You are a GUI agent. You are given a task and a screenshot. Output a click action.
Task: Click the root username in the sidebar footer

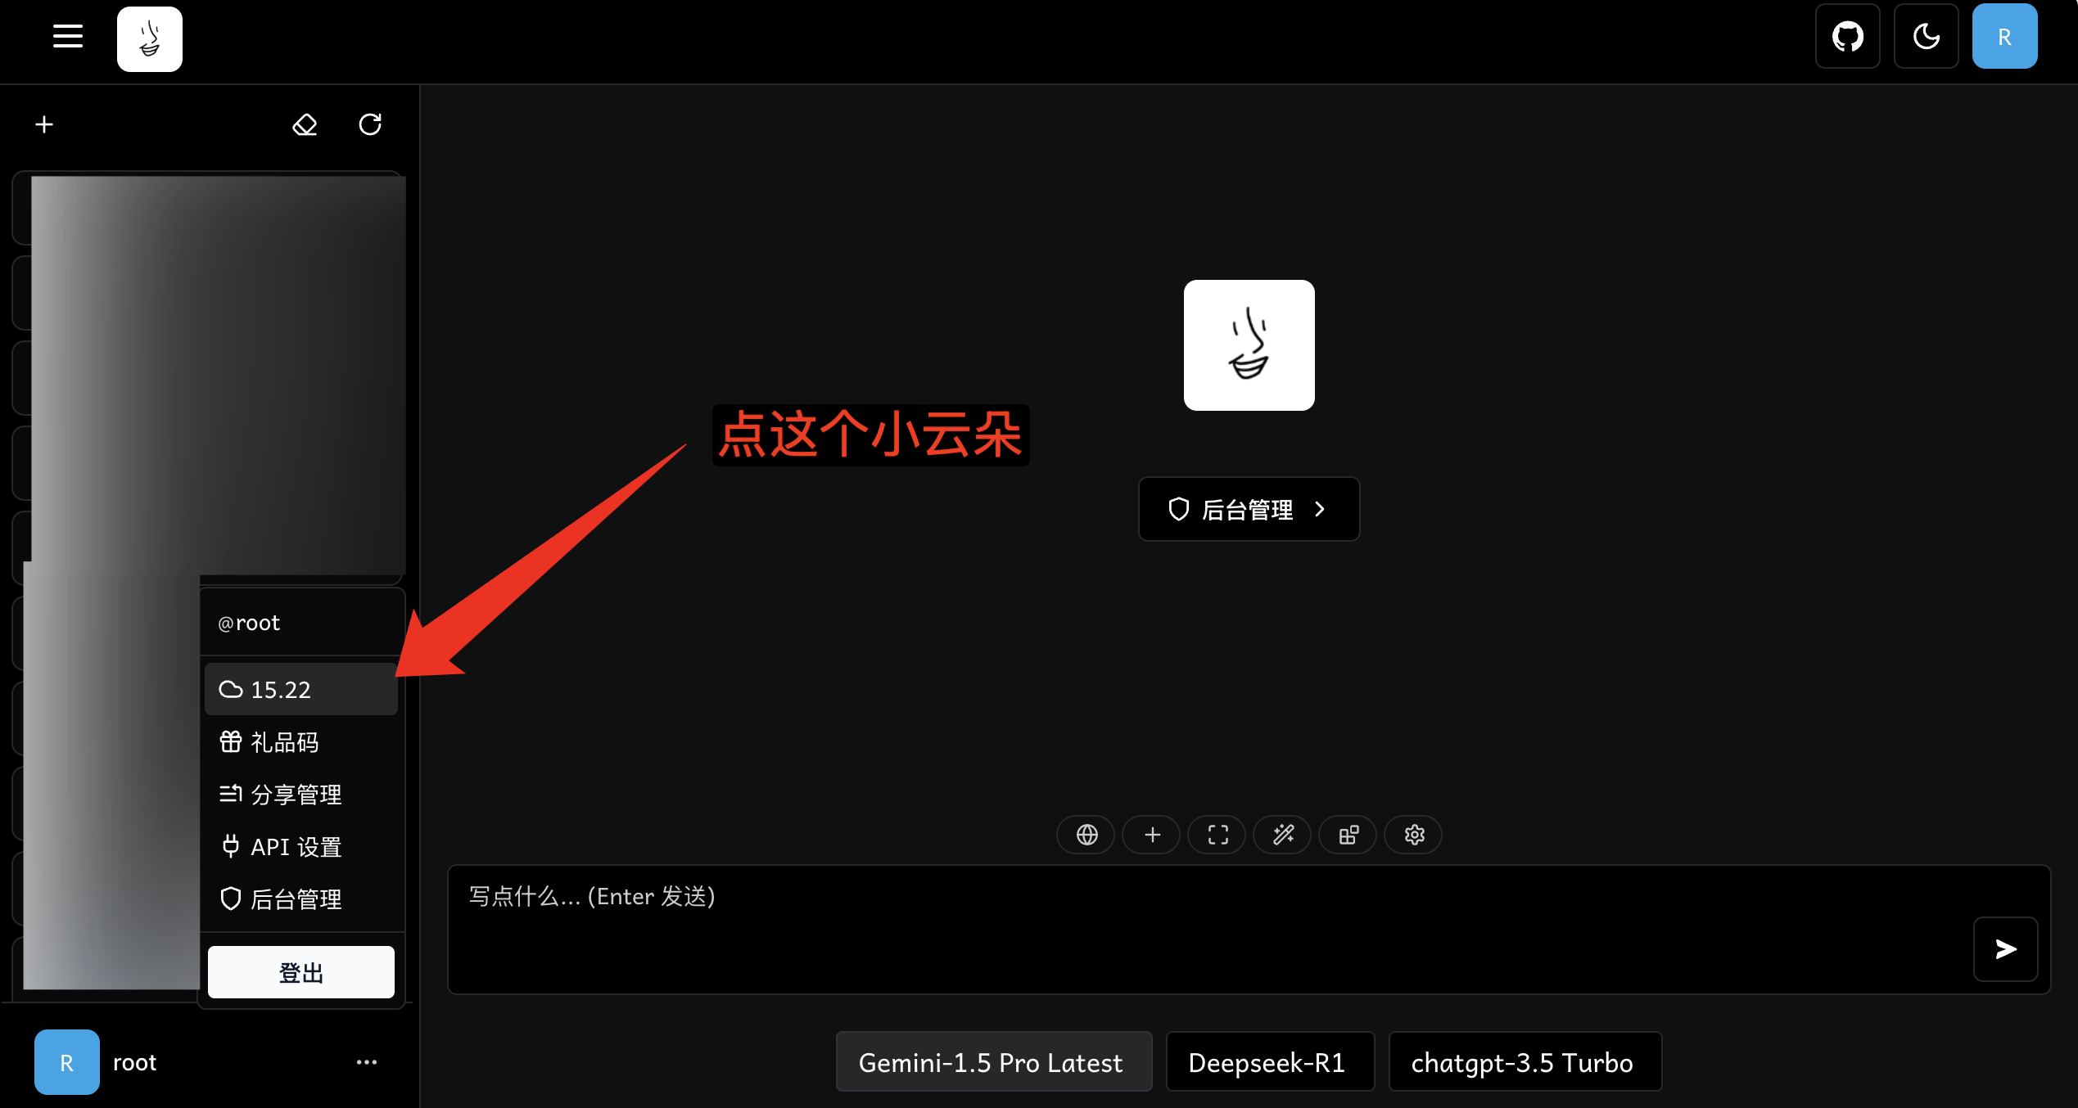(134, 1062)
